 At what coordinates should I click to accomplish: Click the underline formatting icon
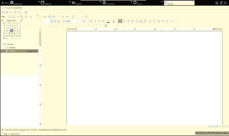click(99, 21)
